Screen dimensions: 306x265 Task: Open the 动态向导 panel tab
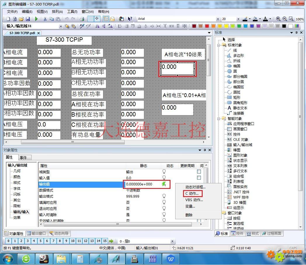click(x=60, y=234)
